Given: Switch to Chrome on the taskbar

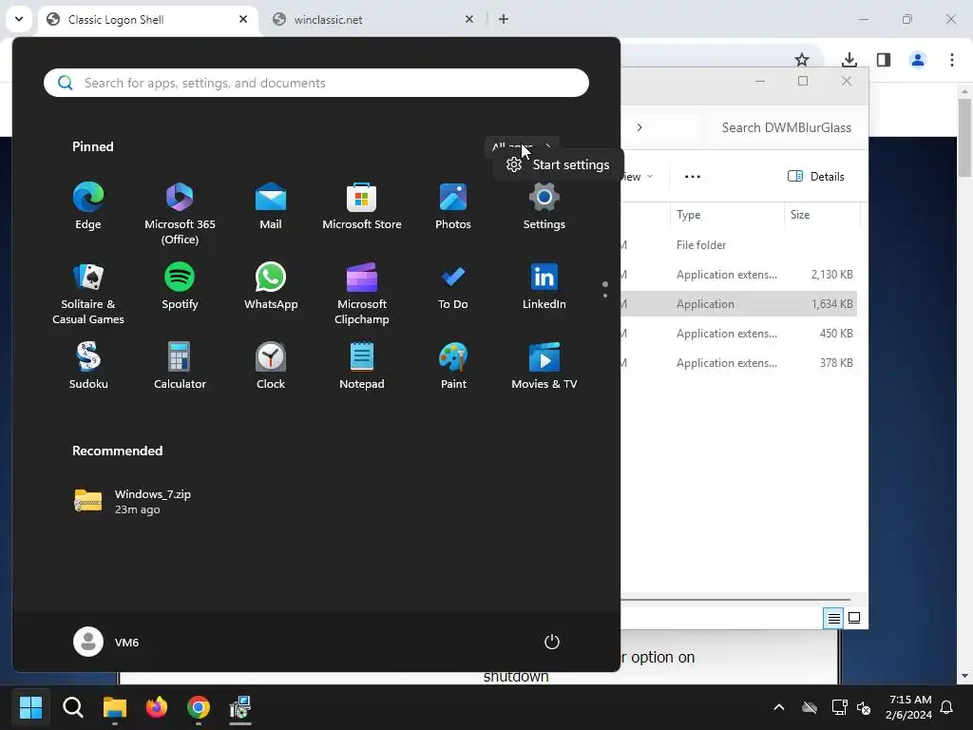Looking at the screenshot, I should point(199,707).
